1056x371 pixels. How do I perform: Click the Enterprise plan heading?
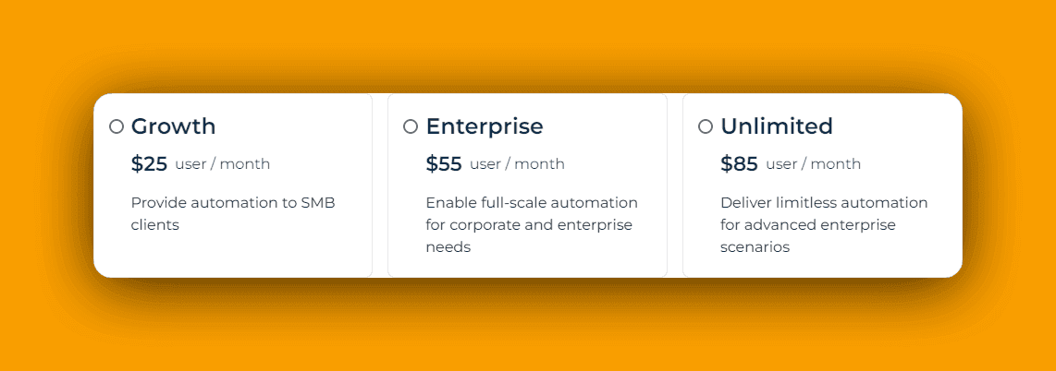click(x=484, y=126)
